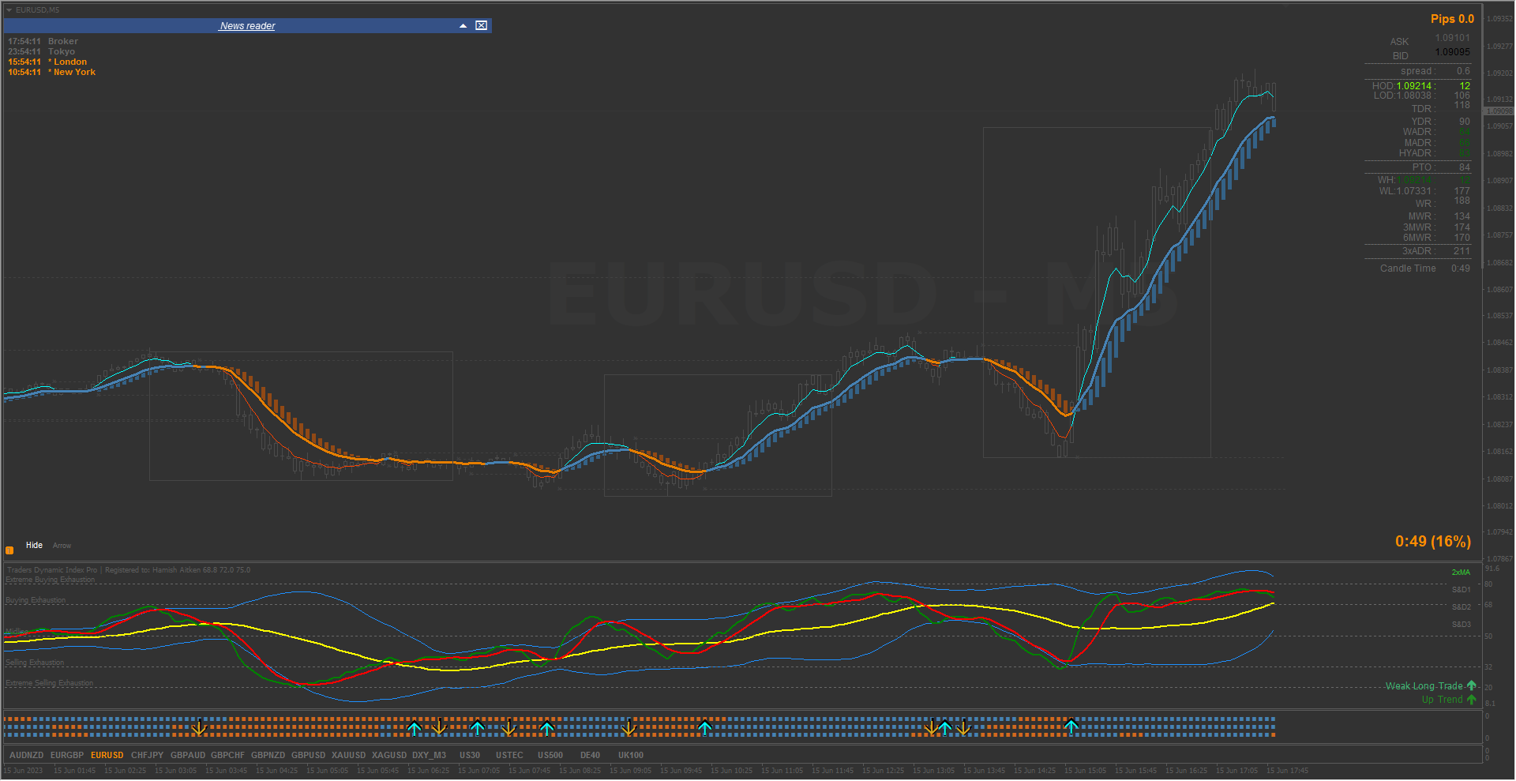The height and width of the screenshot is (781, 1516).
Task: Click the S&D2 legend label
Action: 1461,607
